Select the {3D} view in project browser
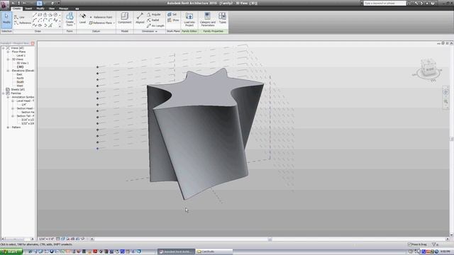This screenshot has width=454, height=255. coord(20,67)
